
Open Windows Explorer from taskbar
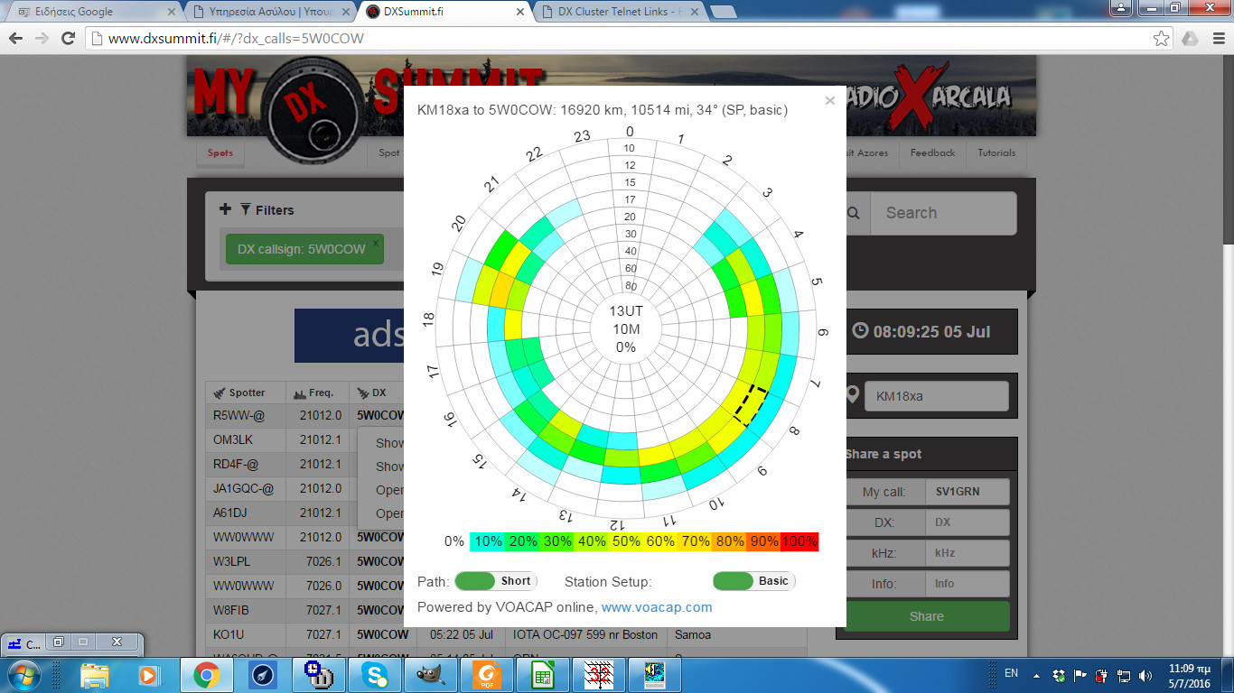pos(94,674)
